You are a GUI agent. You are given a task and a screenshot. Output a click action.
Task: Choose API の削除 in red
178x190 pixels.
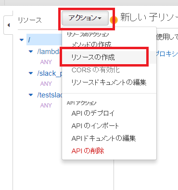(88, 151)
